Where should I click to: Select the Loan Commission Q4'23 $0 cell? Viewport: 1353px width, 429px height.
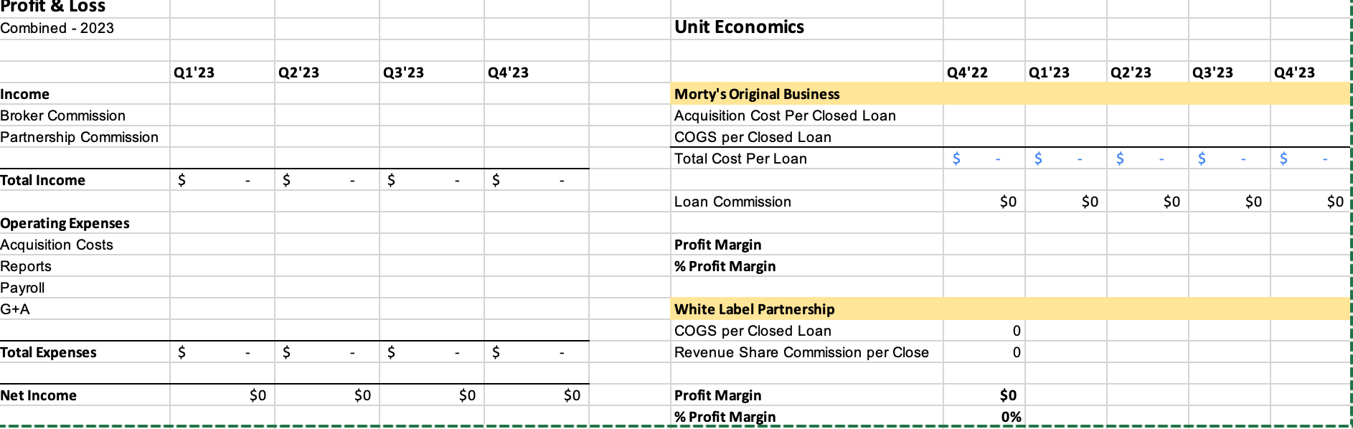pyautogui.click(x=1311, y=202)
